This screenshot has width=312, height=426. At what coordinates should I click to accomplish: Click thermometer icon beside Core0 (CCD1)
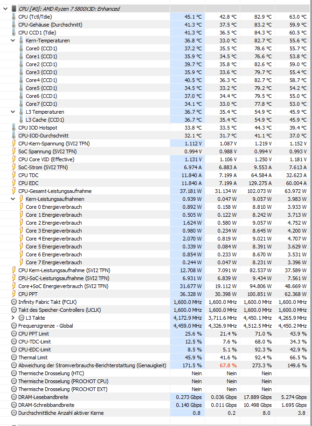tap(21, 48)
